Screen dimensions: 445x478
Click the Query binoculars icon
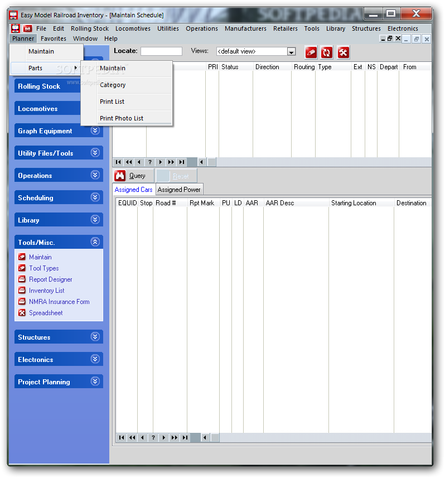point(120,176)
